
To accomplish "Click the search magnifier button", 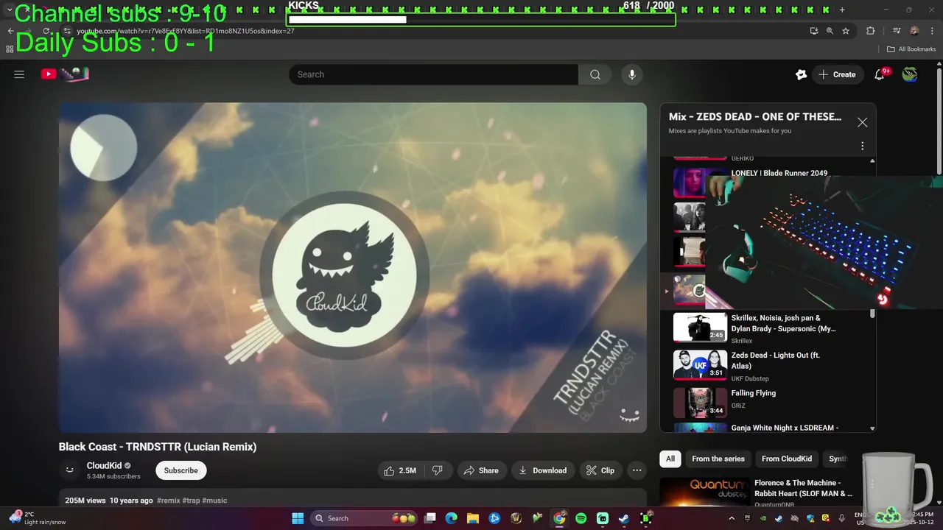I will 595,74.
